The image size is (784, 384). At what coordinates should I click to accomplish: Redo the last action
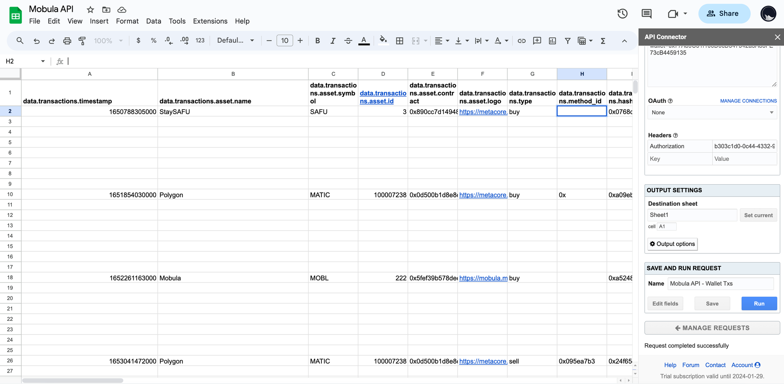52,40
